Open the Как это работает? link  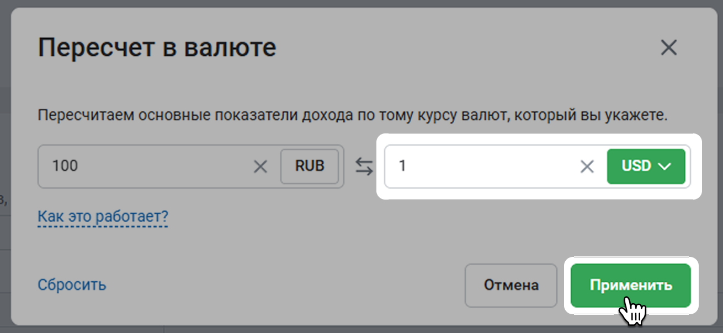click(x=103, y=216)
